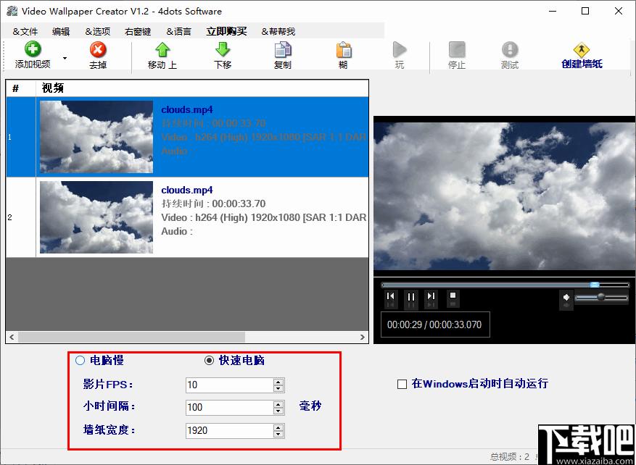Image resolution: width=636 pixels, height=465 pixels.
Task: Click the row 2 持续时间 : 00:00:33.70 text
Action: coord(213,204)
